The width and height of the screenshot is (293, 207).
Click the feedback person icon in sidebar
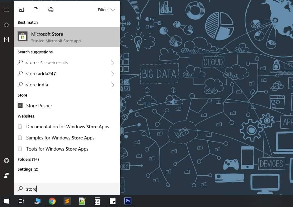(x=6, y=175)
